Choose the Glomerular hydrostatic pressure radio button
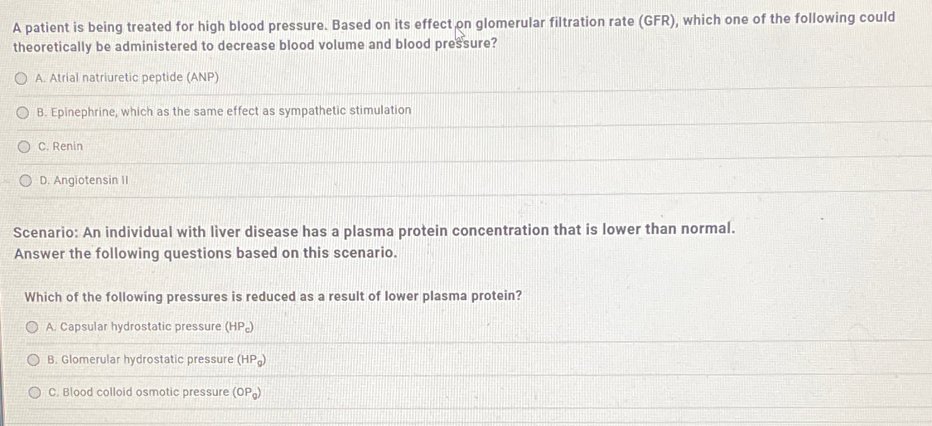Image resolution: width=932 pixels, height=426 pixels. point(33,360)
